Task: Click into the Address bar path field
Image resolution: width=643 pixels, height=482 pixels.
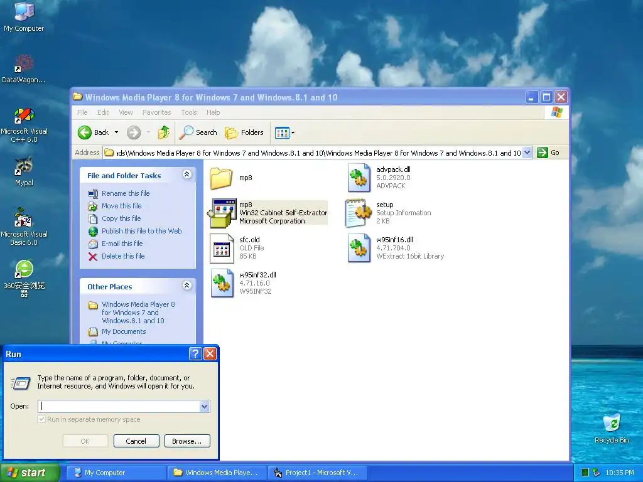Action: click(x=318, y=153)
